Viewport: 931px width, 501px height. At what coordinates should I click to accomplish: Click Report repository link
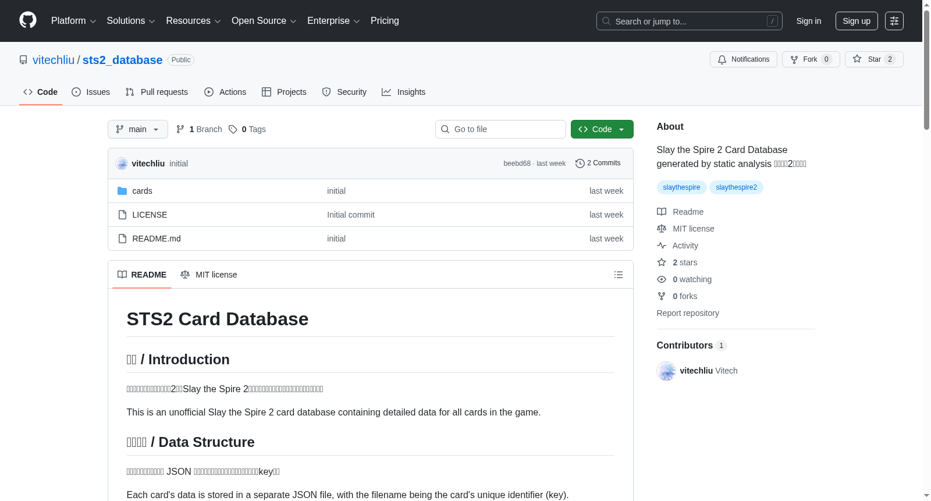[688, 313]
